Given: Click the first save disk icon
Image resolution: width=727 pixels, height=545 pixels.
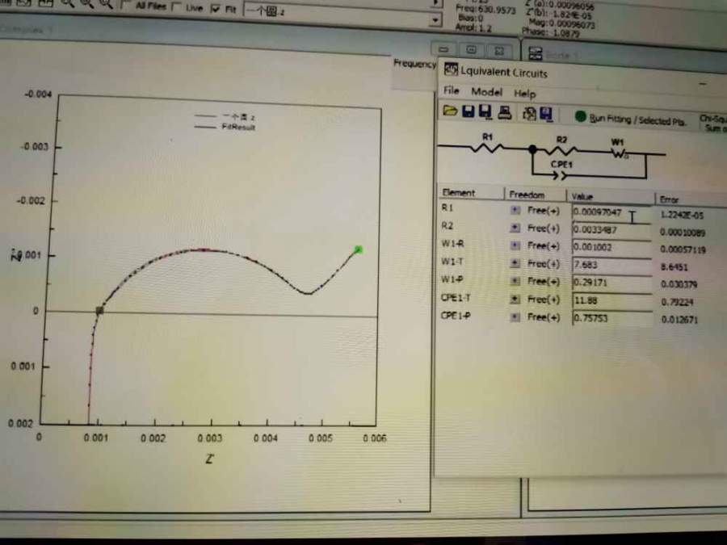Looking at the screenshot, I should point(468,112).
